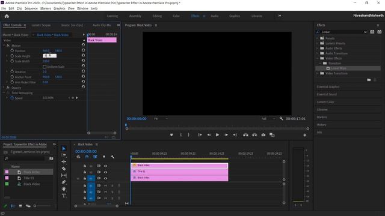Open the Essential Graphics panel
The image size is (385, 216).
[x=328, y=86]
